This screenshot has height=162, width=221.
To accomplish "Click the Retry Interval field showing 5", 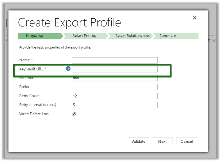I will tap(115, 105).
